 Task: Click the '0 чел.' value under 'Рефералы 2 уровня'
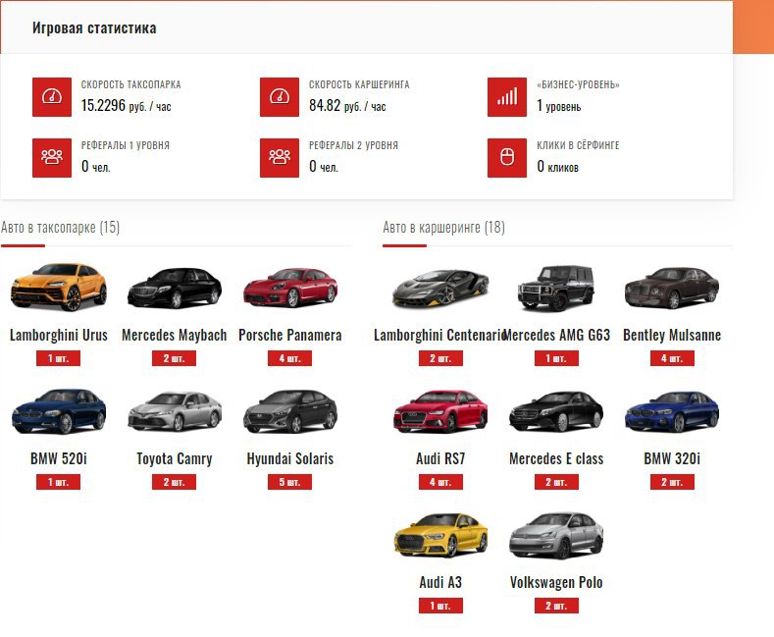324,167
